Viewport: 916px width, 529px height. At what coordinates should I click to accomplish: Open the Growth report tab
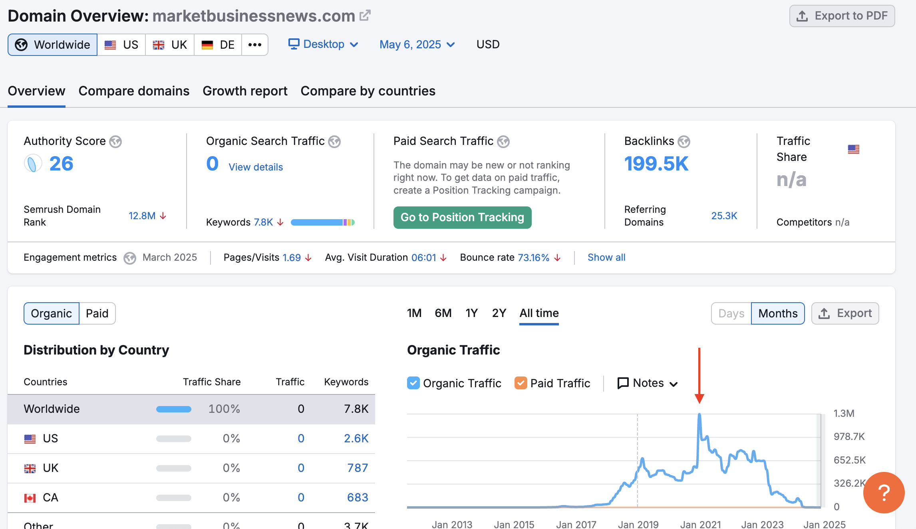[245, 91]
